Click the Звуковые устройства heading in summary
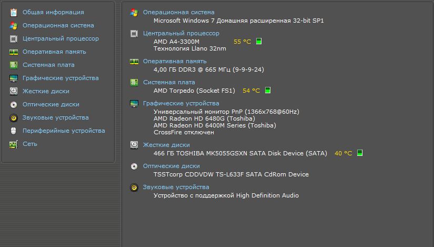 (176, 187)
